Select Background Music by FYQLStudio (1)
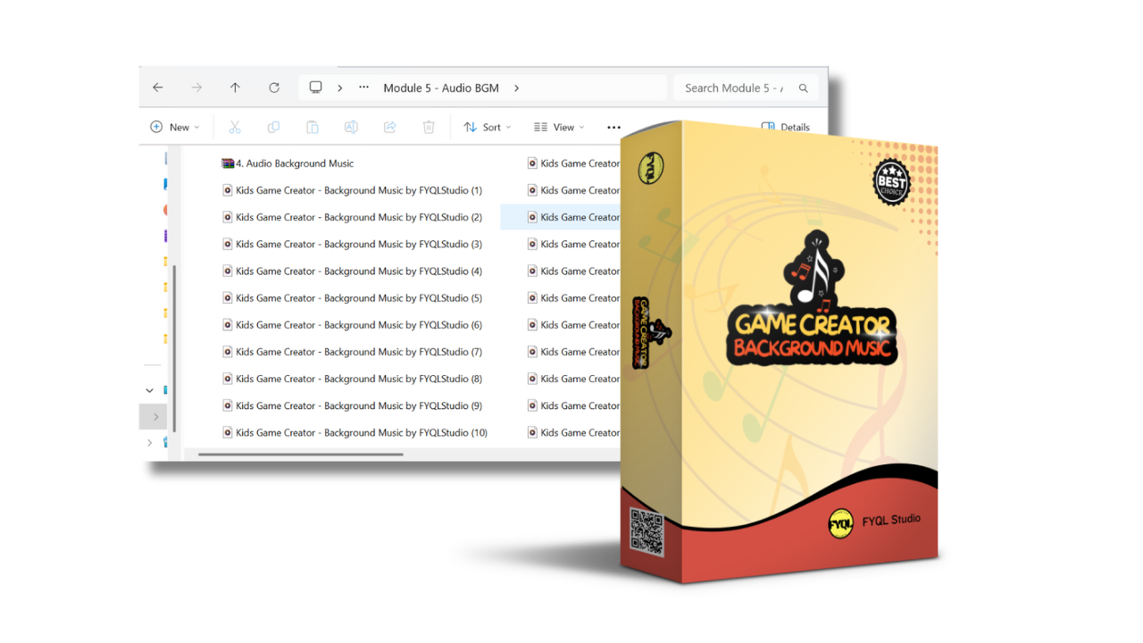The height and width of the screenshot is (643, 1143). click(352, 190)
